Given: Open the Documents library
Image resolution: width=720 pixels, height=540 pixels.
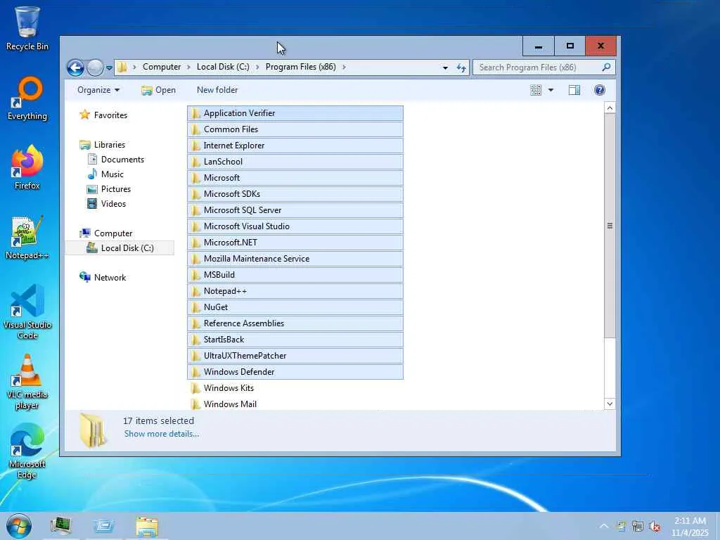Looking at the screenshot, I should (116, 160).
